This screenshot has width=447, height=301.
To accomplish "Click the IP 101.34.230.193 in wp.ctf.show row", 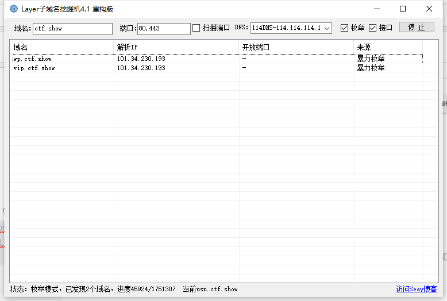I will pos(141,59).
